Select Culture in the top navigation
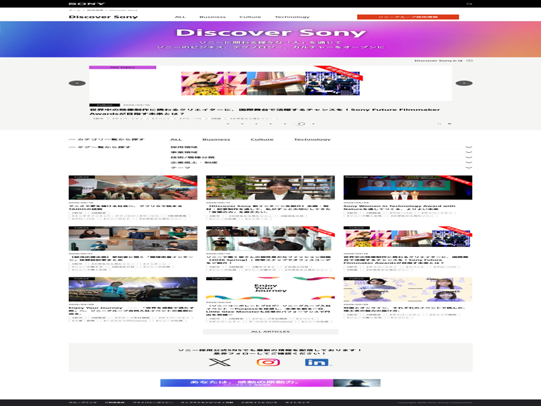 pos(250,17)
